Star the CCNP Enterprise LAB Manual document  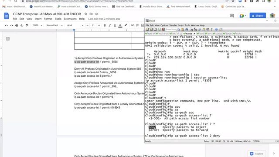(x=86, y=14)
